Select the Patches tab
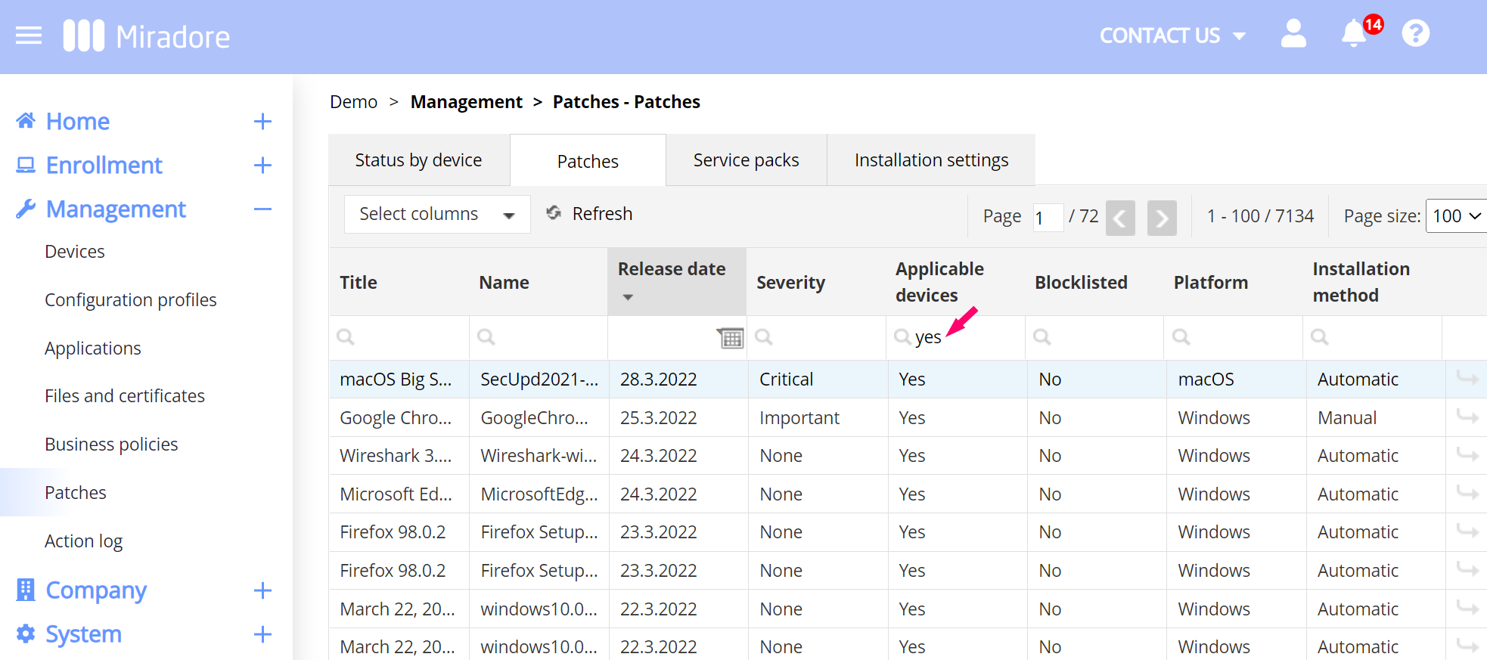This screenshot has width=1487, height=660. pos(588,161)
